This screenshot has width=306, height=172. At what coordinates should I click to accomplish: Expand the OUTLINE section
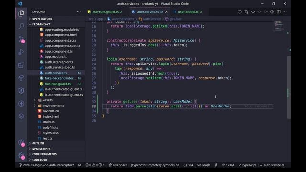click(56, 143)
